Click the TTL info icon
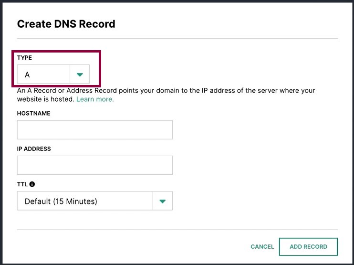The width and height of the screenshot is (354, 265). [x=32, y=184]
